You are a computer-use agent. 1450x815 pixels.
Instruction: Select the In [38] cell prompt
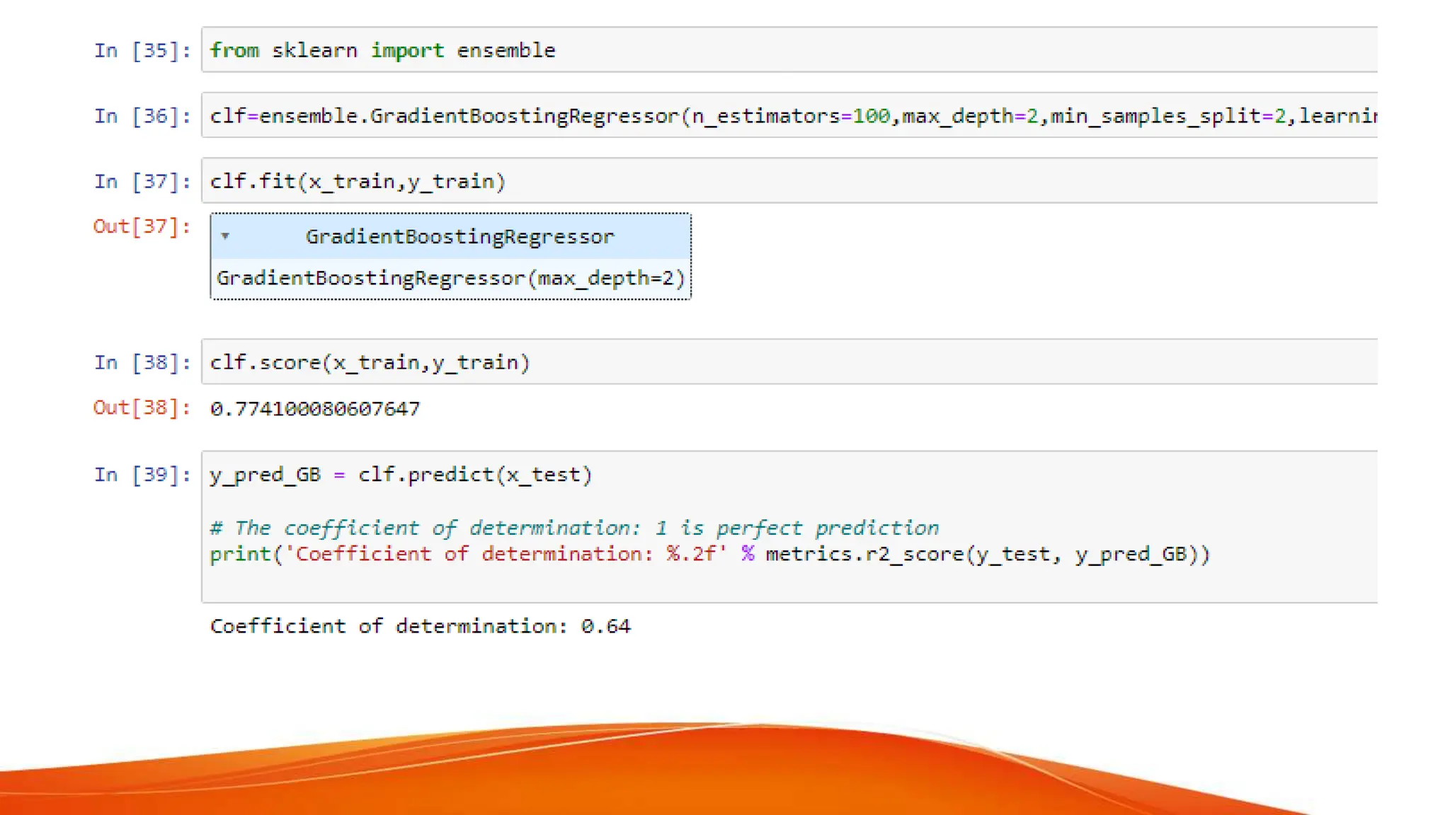[142, 363]
